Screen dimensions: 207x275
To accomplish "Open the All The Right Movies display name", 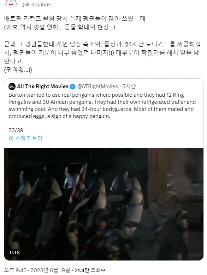I will [43, 86].
